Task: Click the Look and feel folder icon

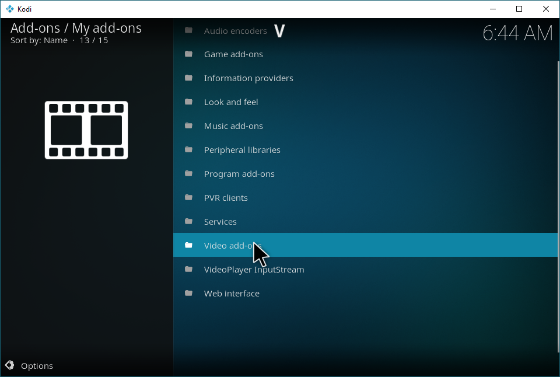Action: coord(188,102)
